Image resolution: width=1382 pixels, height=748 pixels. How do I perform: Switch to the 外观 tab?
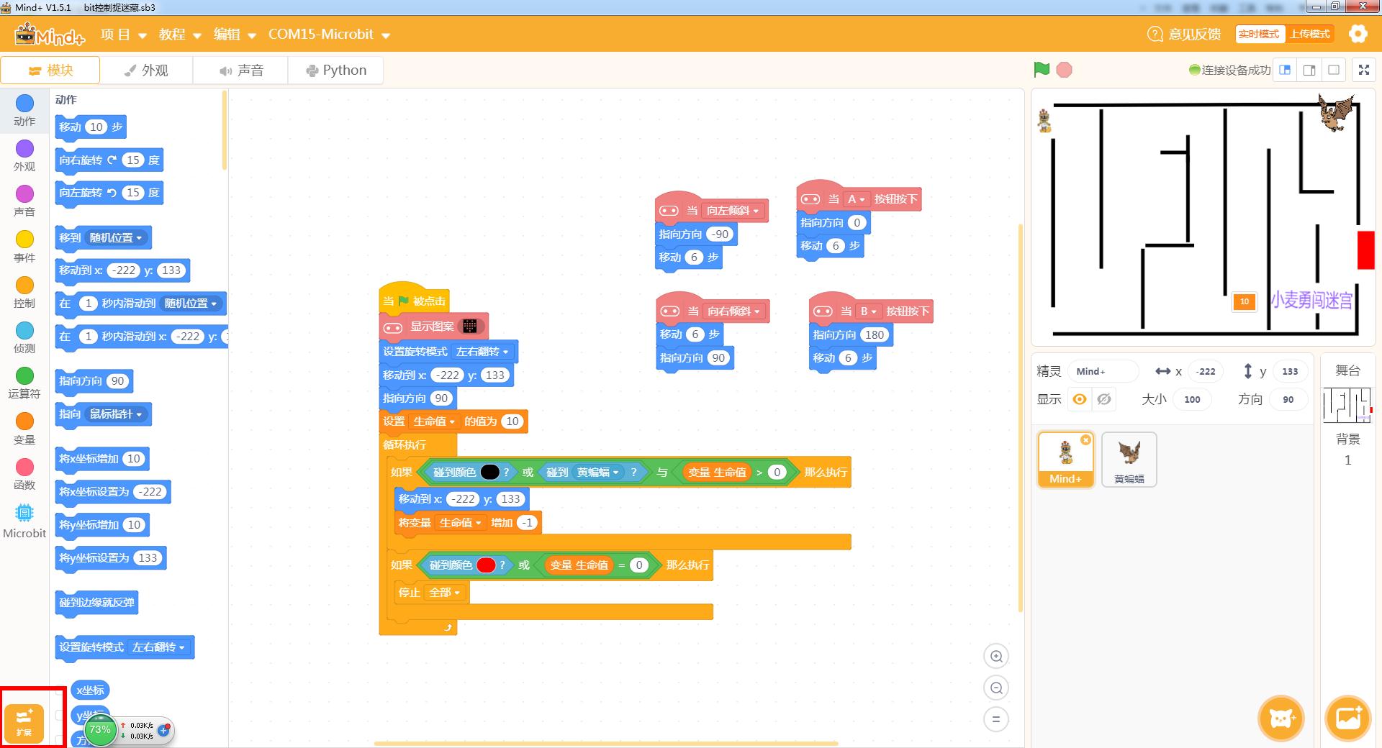coord(146,70)
